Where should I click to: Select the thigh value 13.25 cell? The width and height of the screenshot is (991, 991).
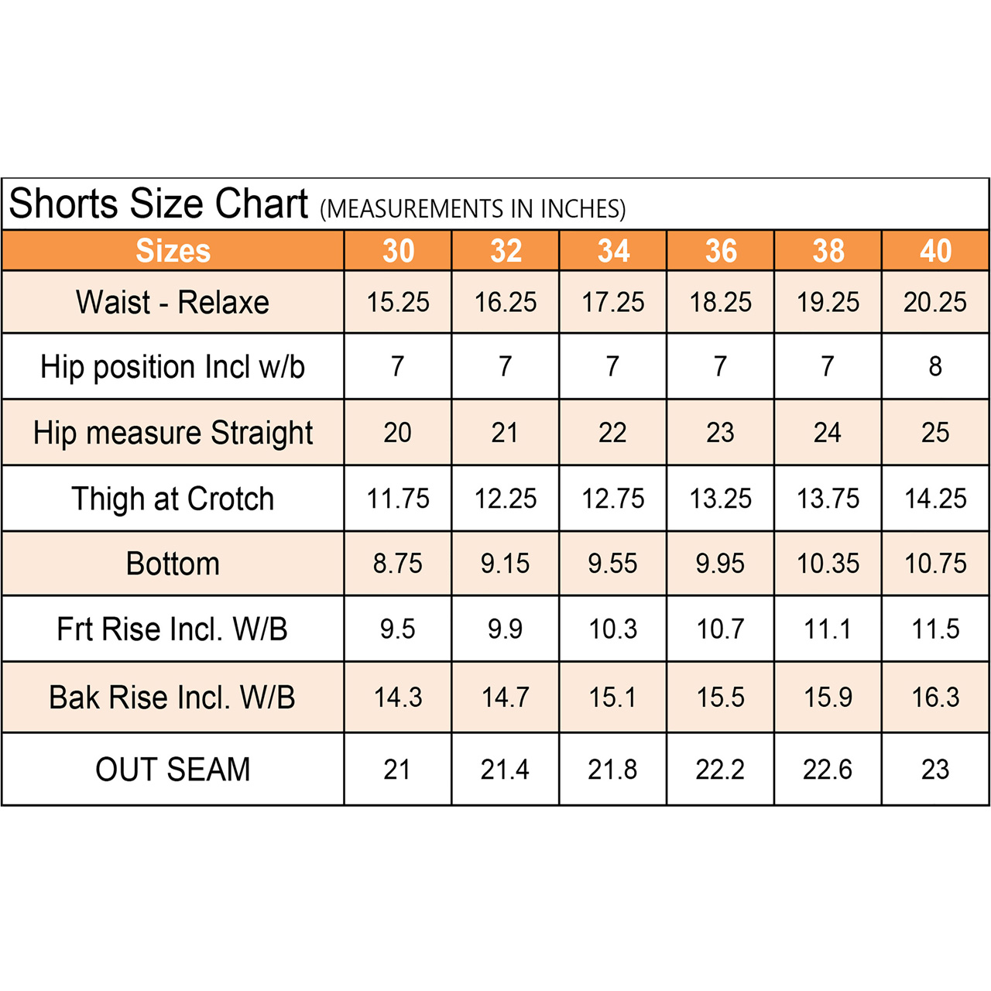click(721, 499)
